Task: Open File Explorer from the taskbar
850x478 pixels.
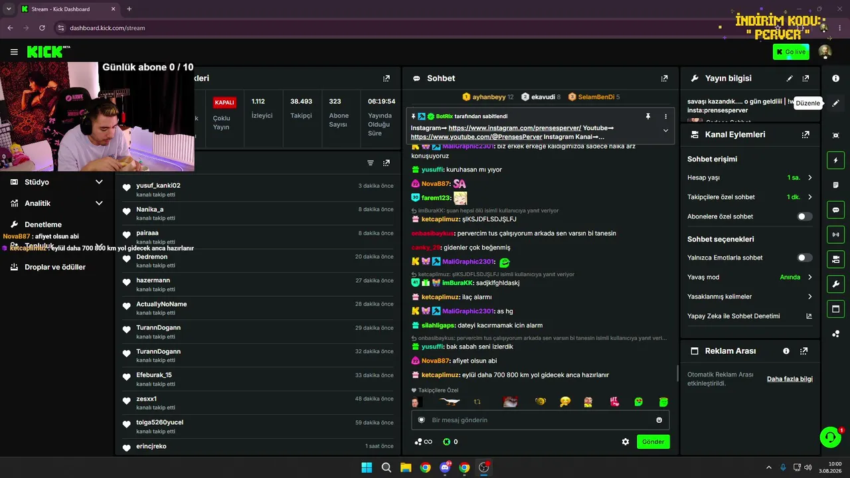Action: 406,467
